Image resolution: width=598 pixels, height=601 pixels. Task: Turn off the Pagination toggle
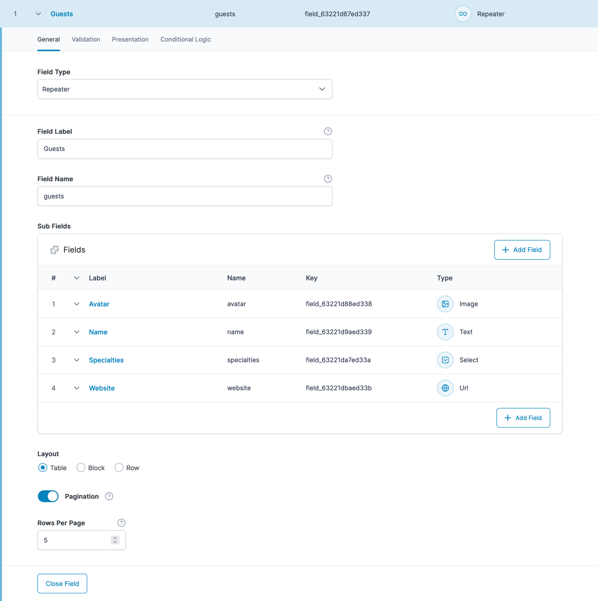click(x=48, y=496)
